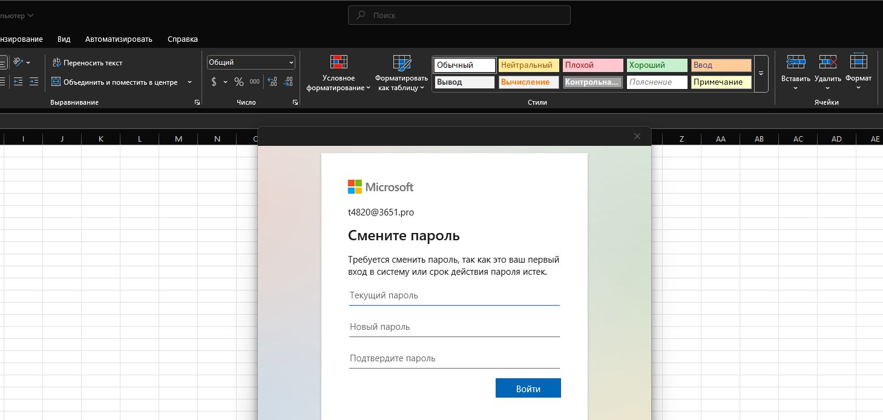Open the Общий number format combo box
The image size is (883, 420).
(x=251, y=62)
